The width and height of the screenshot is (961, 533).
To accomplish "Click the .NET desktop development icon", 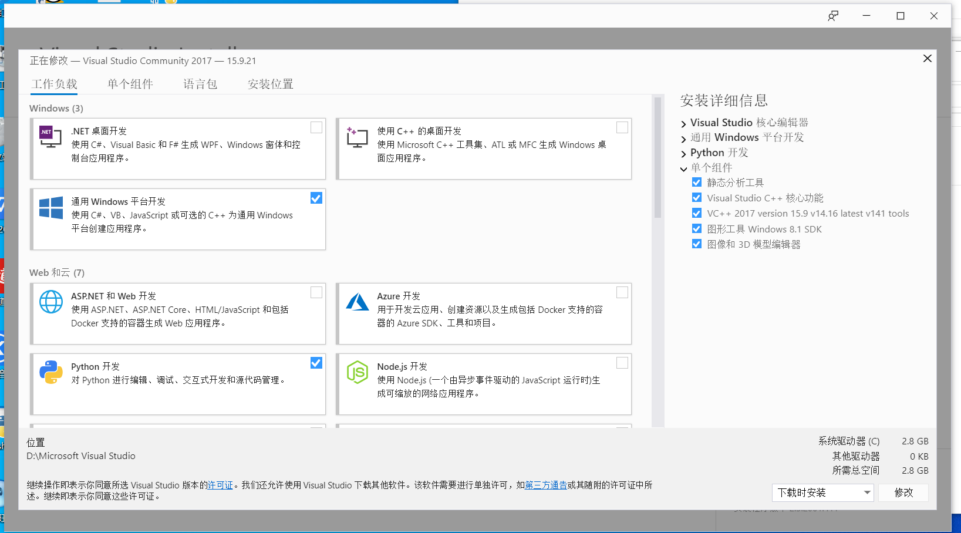I will [50, 137].
